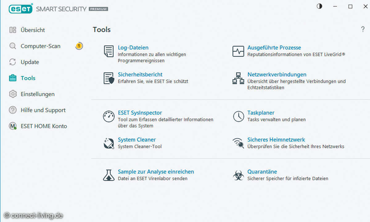370x222 pixels.
Task: Open the Log-Dateien link
Action: coord(133,48)
